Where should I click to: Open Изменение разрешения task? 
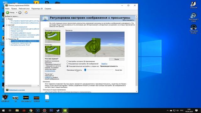click(x=19, y=27)
